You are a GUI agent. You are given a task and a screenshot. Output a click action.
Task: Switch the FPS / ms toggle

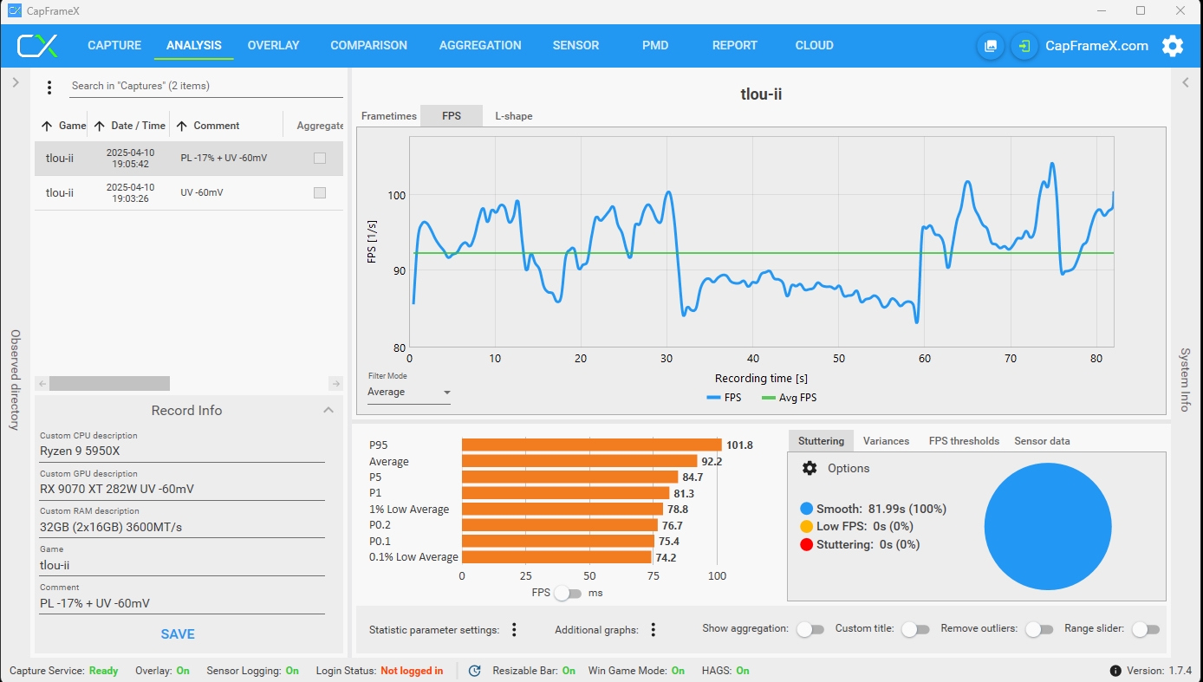click(x=568, y=593)
